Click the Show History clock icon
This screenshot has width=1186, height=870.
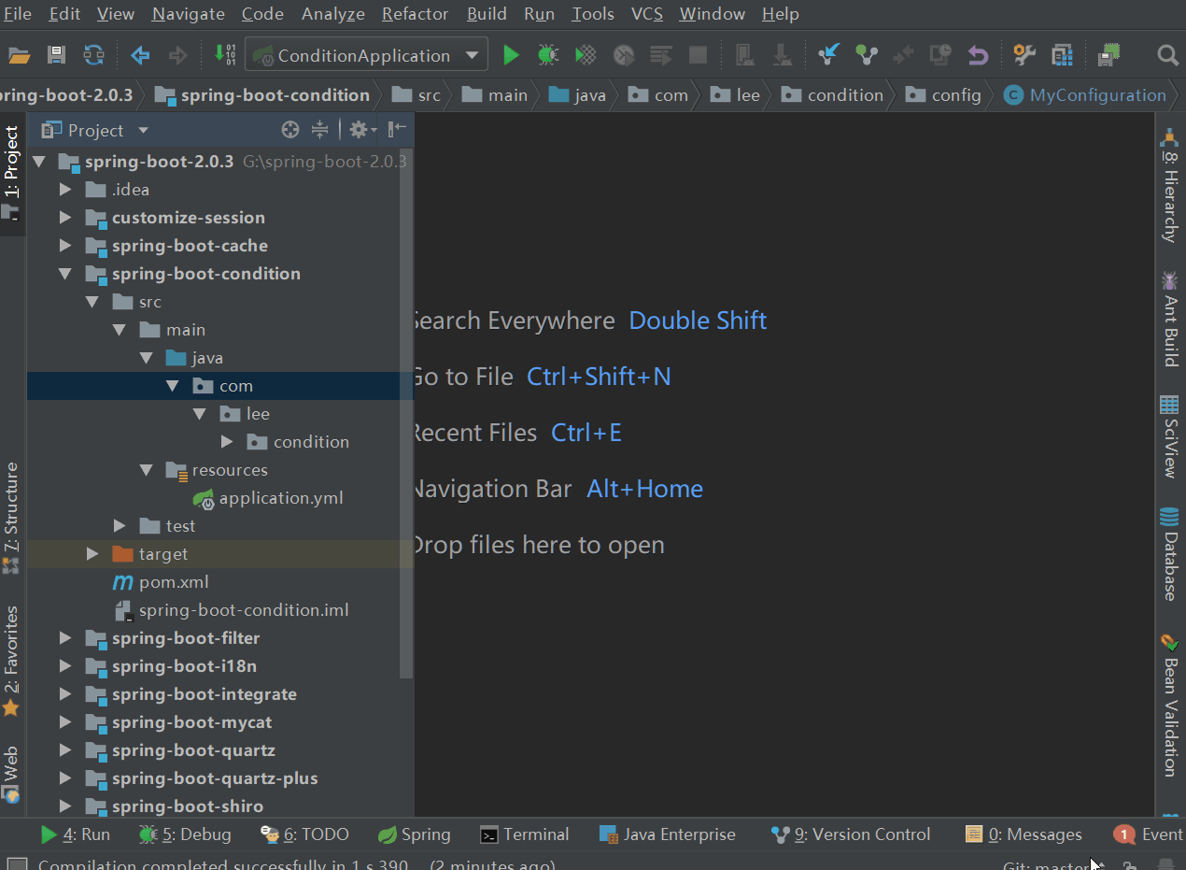click(x=940, y=55)
